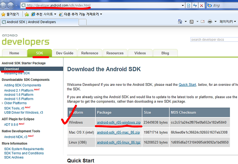The height and width of the screenshot is (164, 238).
Task: Open the Print dropdown arrow
Action: (x=216, y=22)
